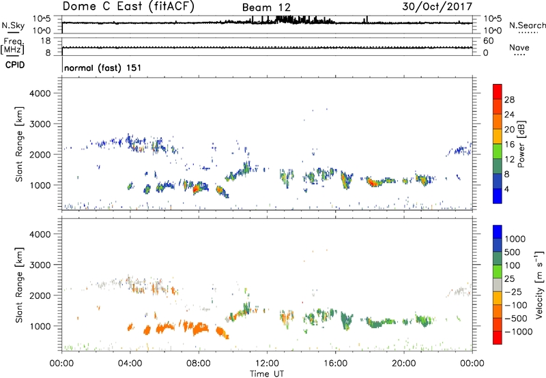This screenshot has height=378, width=546.
Task: Click the "1000" range tick on velocity panel
Action: click(x=40, y=326)
